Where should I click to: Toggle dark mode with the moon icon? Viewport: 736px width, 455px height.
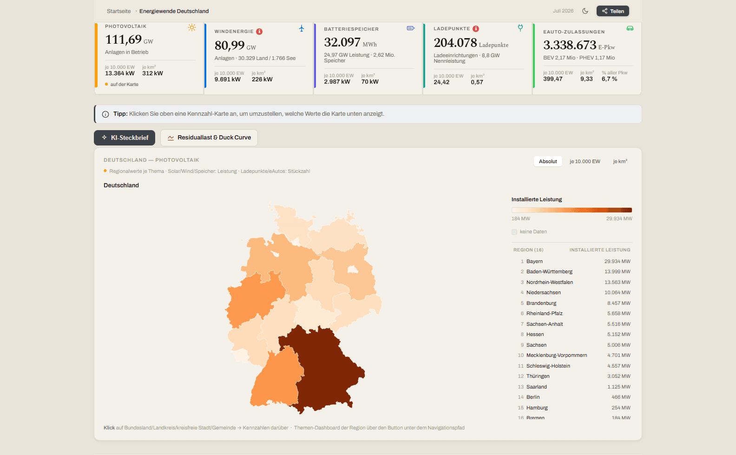coord(585,11)
